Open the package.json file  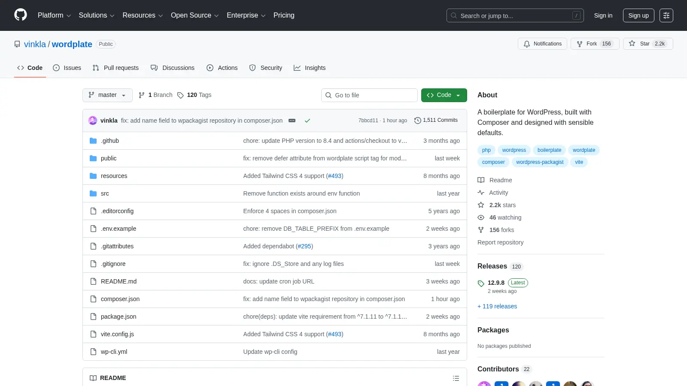[x=119, y=317]
